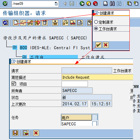
Task: Click the SAPECC cell in task table
Action: click(76, 124)
